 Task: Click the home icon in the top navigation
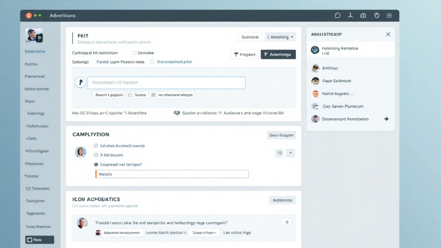[363, 15]
